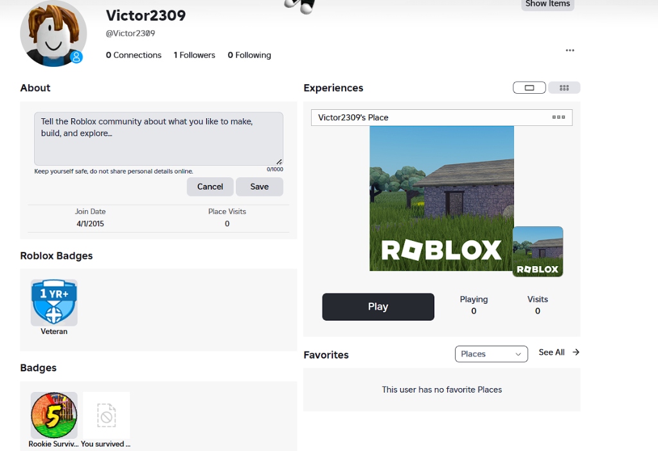Click the Favorites section heading
658x451 pixels.
(x=326, y=355)
